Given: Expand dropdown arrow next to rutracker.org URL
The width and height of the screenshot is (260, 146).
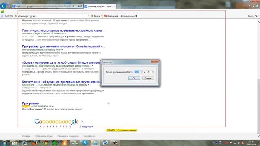Looking at the screenshot, I should (x=89, y=85).
